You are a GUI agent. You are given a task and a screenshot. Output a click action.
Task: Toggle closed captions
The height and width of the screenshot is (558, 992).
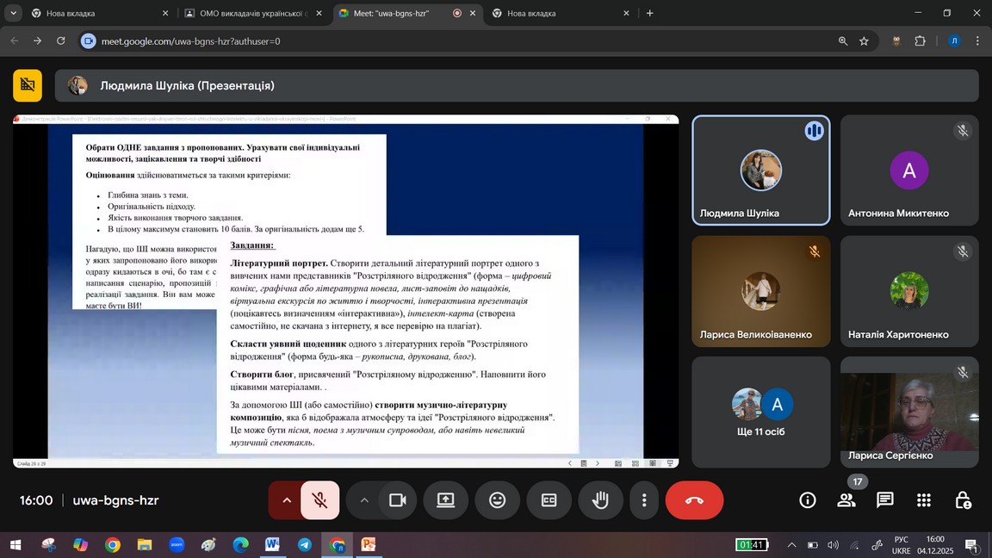(549, 500)
